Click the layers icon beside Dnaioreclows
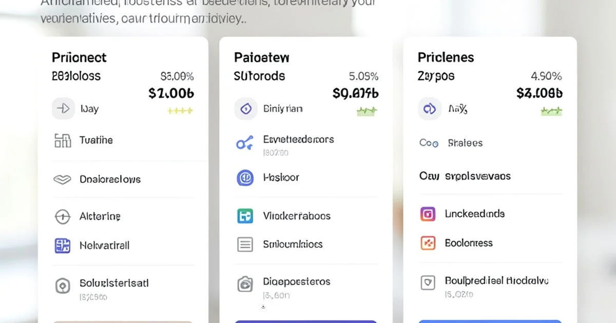Viewport: 616px width, 323px height. 62,179
